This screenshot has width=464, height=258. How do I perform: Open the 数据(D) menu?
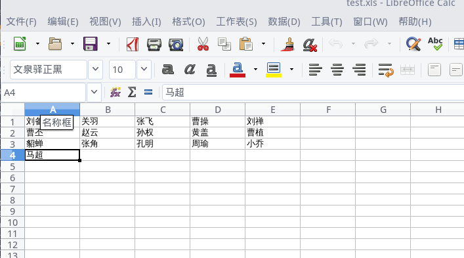284,22
